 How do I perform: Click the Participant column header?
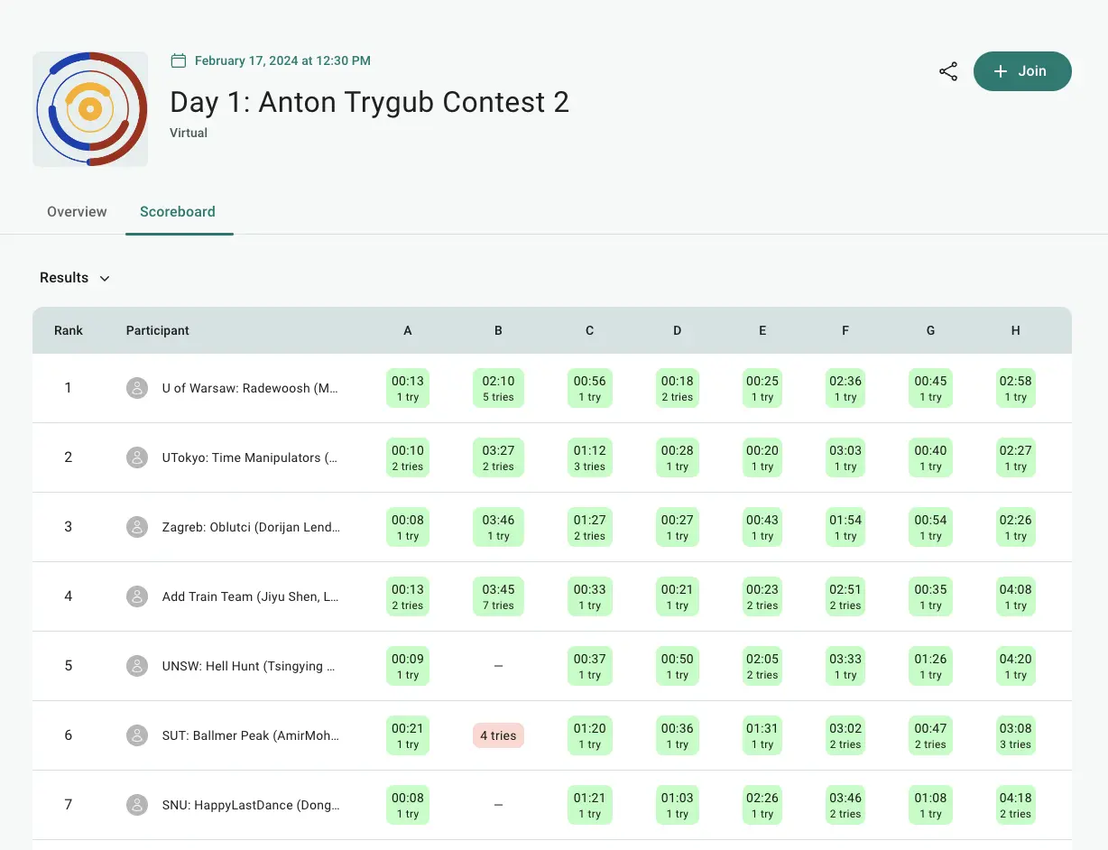pyautogui.click(x=158, y=331)
